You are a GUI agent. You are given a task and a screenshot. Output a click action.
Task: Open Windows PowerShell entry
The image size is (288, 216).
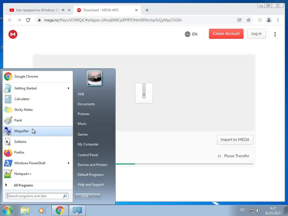click(x=38, y=163)
